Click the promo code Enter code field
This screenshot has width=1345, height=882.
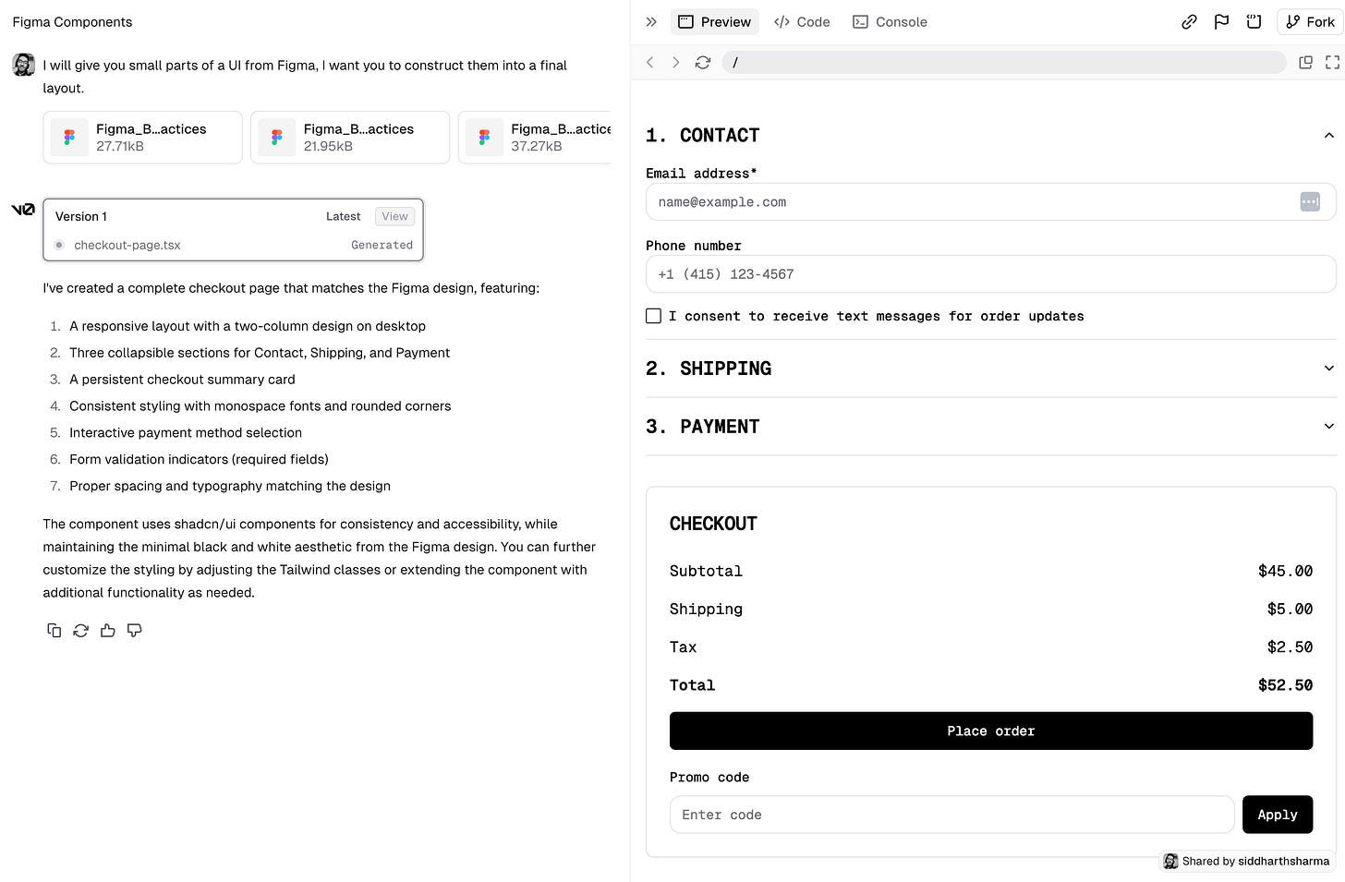pos(951,815)
